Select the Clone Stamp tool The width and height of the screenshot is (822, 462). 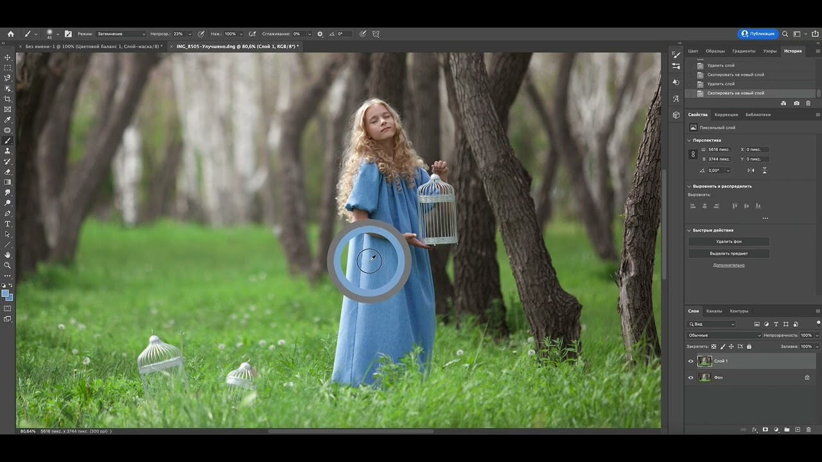pos(8,151)
